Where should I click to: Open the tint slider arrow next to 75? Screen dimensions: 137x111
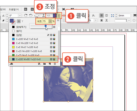point(50,21)
